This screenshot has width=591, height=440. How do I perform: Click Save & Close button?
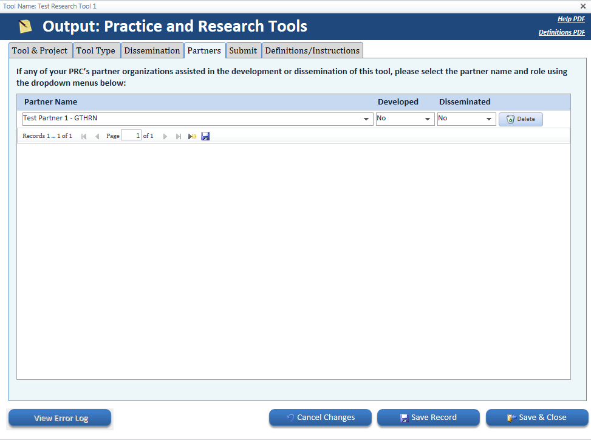[537, 418]
